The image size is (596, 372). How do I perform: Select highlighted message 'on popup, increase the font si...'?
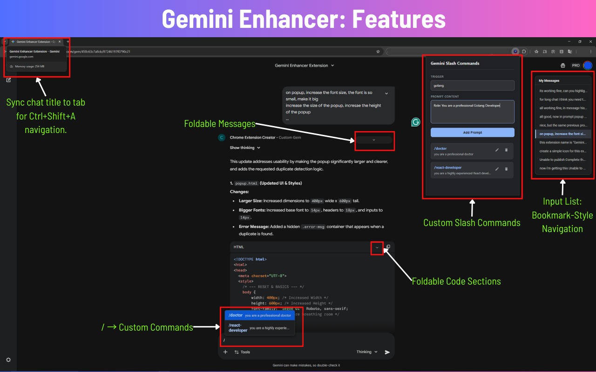(563, 134)
